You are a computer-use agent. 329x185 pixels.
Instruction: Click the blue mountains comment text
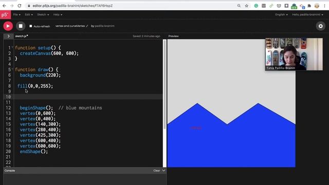[x=80, y=107]
